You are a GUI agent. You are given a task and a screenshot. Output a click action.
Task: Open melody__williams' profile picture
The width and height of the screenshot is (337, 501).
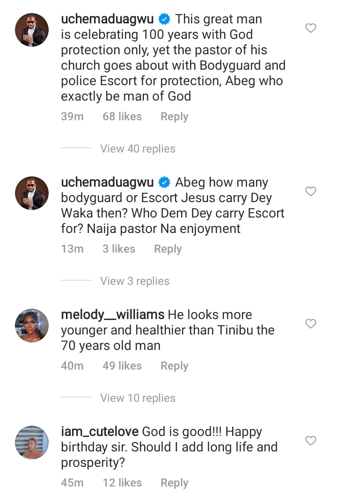(x=32, y=325)
